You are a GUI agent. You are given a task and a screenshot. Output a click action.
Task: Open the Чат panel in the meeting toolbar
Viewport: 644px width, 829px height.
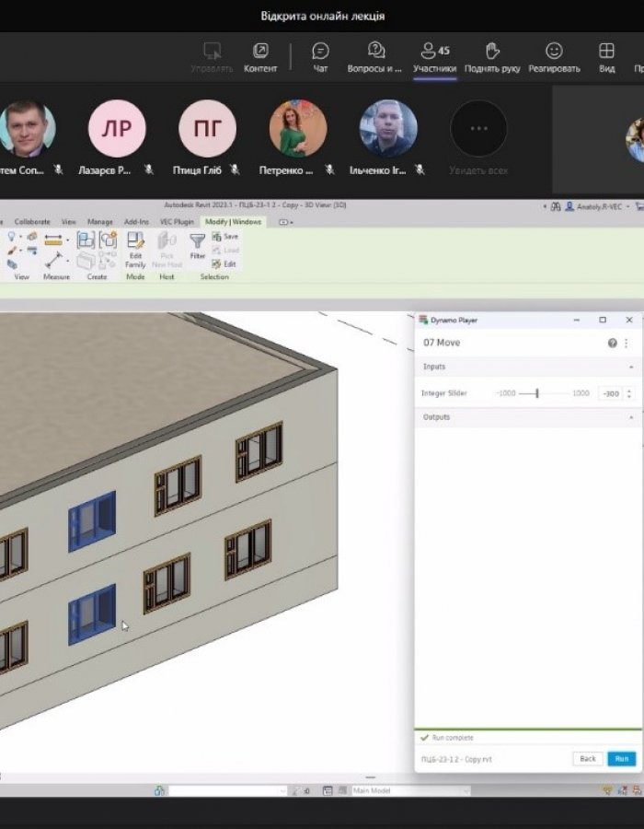click(x=320, y=57)
